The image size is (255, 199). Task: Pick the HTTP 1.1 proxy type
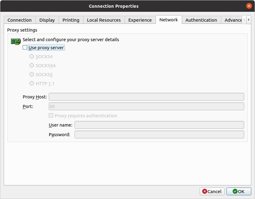coord(32,83)
